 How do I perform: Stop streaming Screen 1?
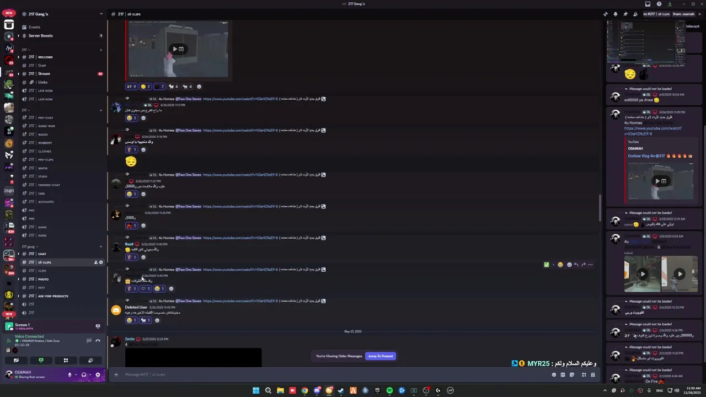tap(98, 326)
